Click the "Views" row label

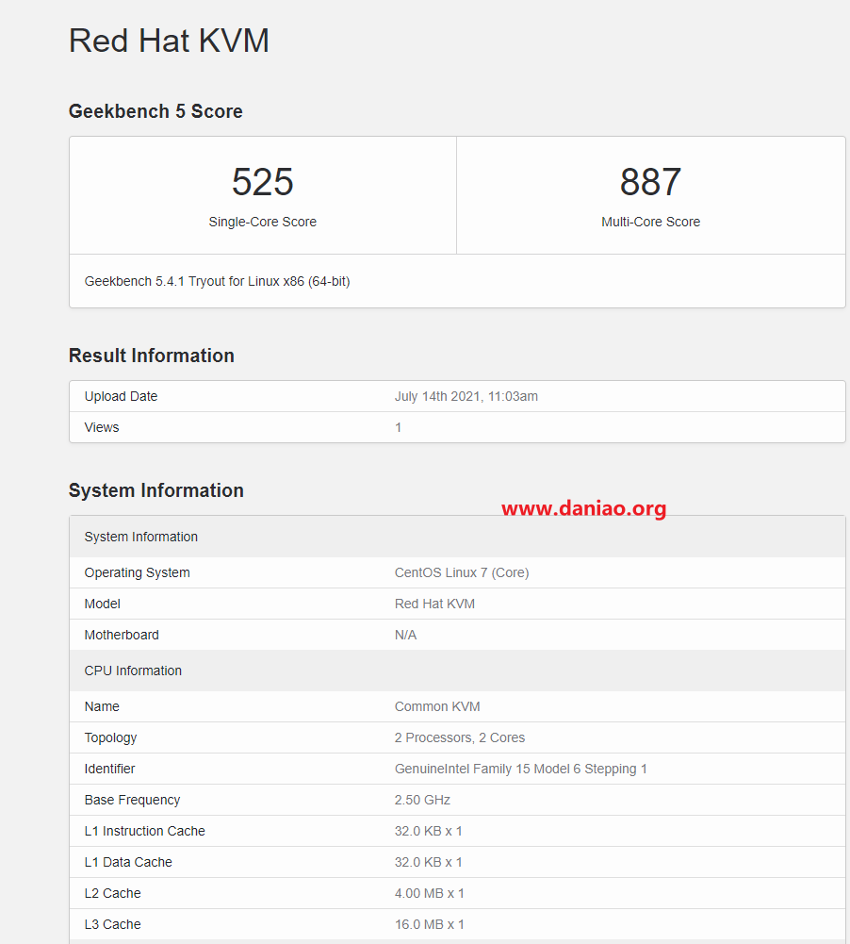pyautogui.click(x=102, y=427)
